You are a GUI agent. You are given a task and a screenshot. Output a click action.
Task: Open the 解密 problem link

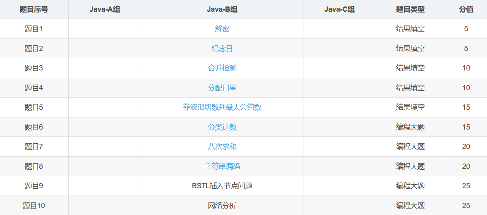pyautogui.click(x=222, y=29)
